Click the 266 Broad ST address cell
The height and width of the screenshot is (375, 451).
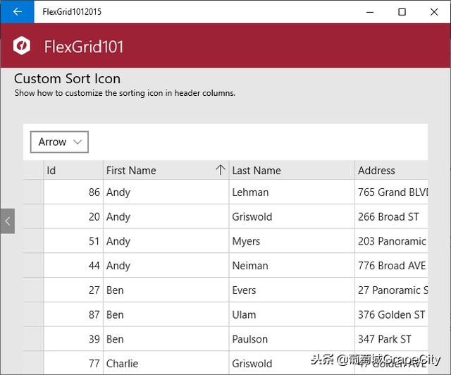(x=392, y=216)
